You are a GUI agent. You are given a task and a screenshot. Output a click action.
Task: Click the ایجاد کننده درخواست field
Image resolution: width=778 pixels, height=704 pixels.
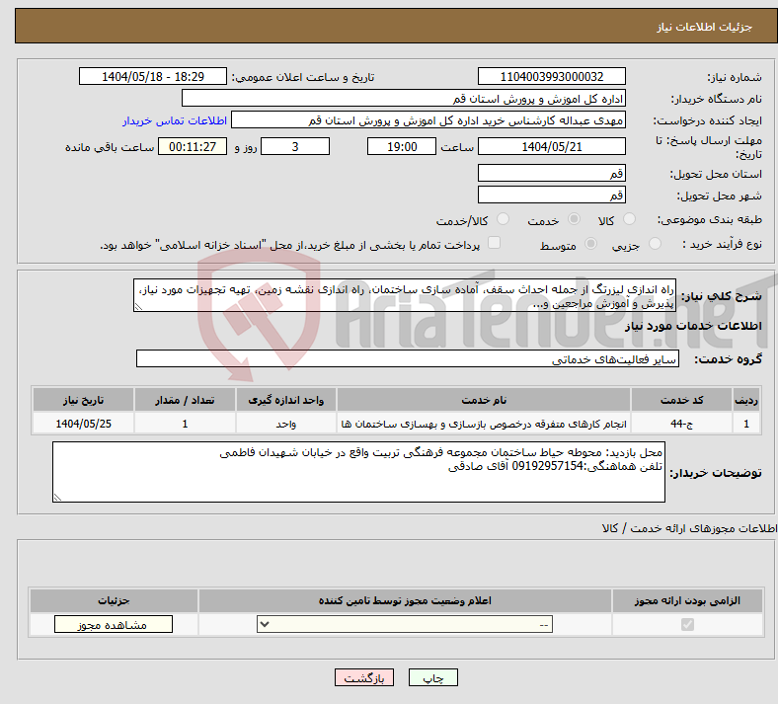428,120
